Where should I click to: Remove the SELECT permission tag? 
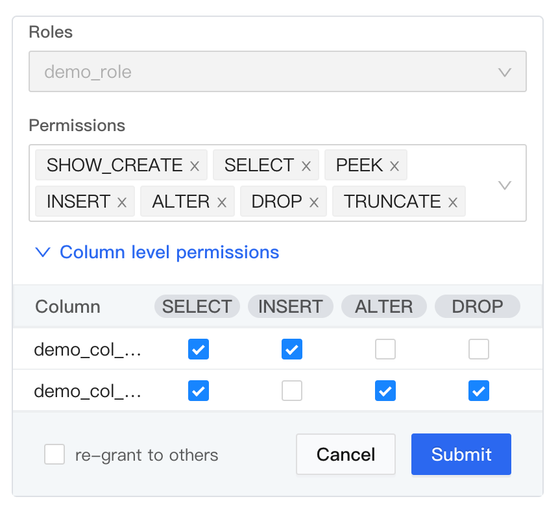(x=306, y=166)
